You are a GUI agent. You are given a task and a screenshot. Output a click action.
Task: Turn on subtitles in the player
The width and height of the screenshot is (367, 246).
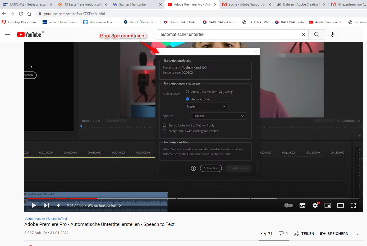click(302, 205)
